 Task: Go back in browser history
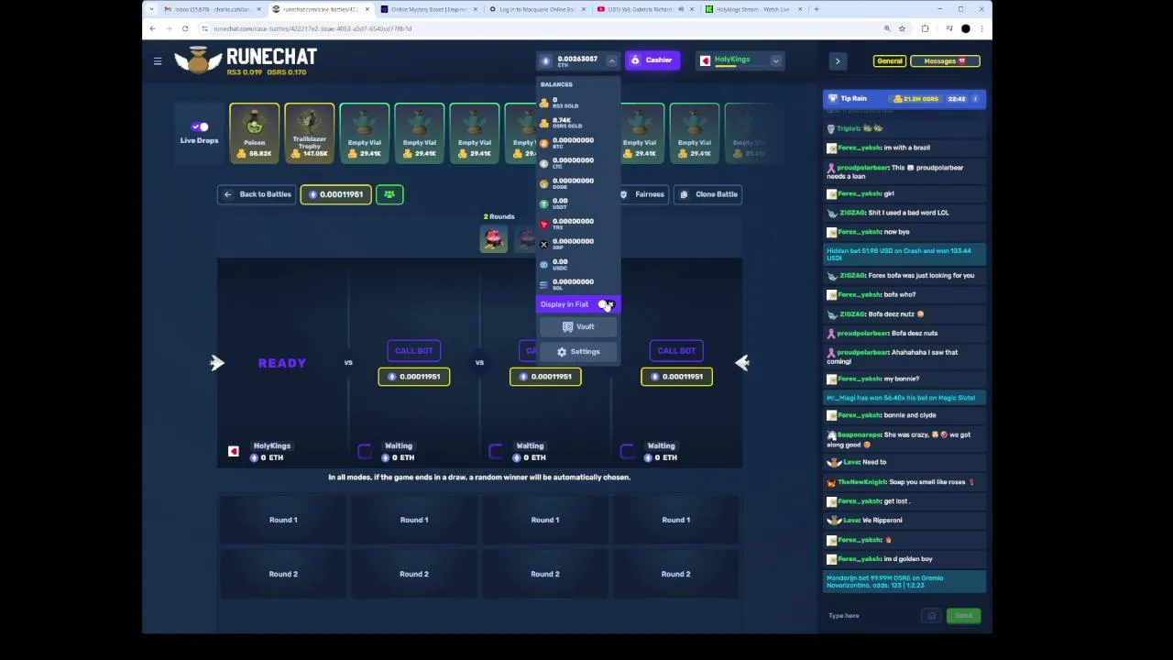coord(152,28)
